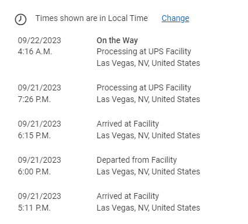Select the Times shown are in Local Time text
The width and height of the screenshot is (248, 224).
(92, 18)
